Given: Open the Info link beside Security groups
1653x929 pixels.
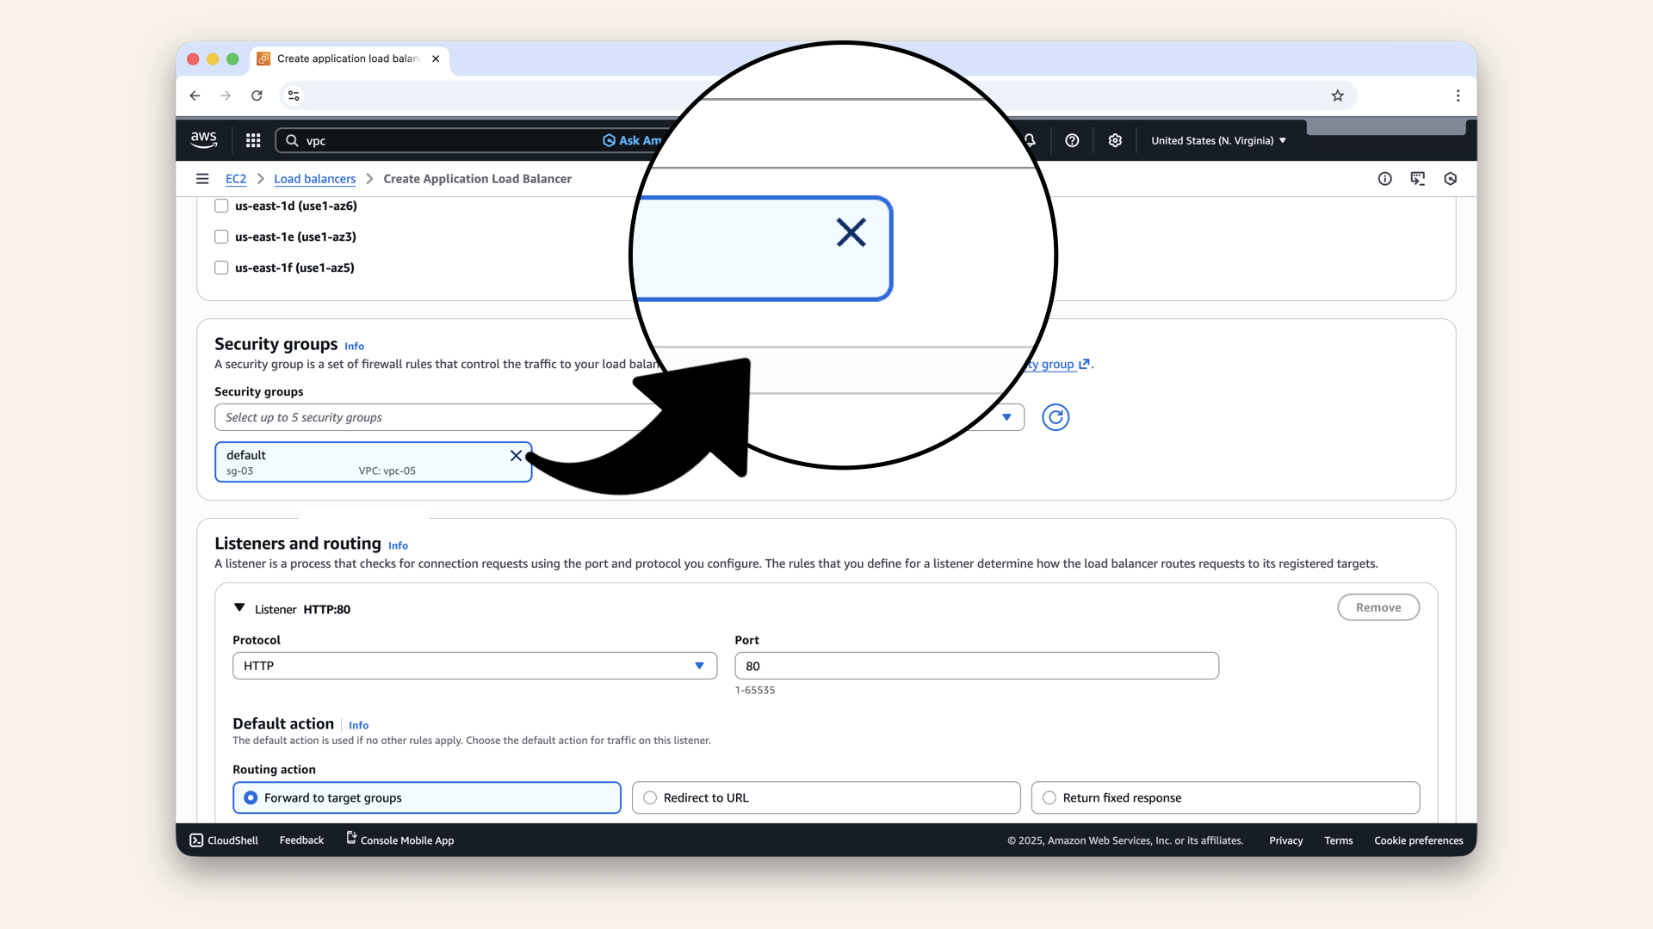Looking at the screenshot, I should click(x=354, y=347).
